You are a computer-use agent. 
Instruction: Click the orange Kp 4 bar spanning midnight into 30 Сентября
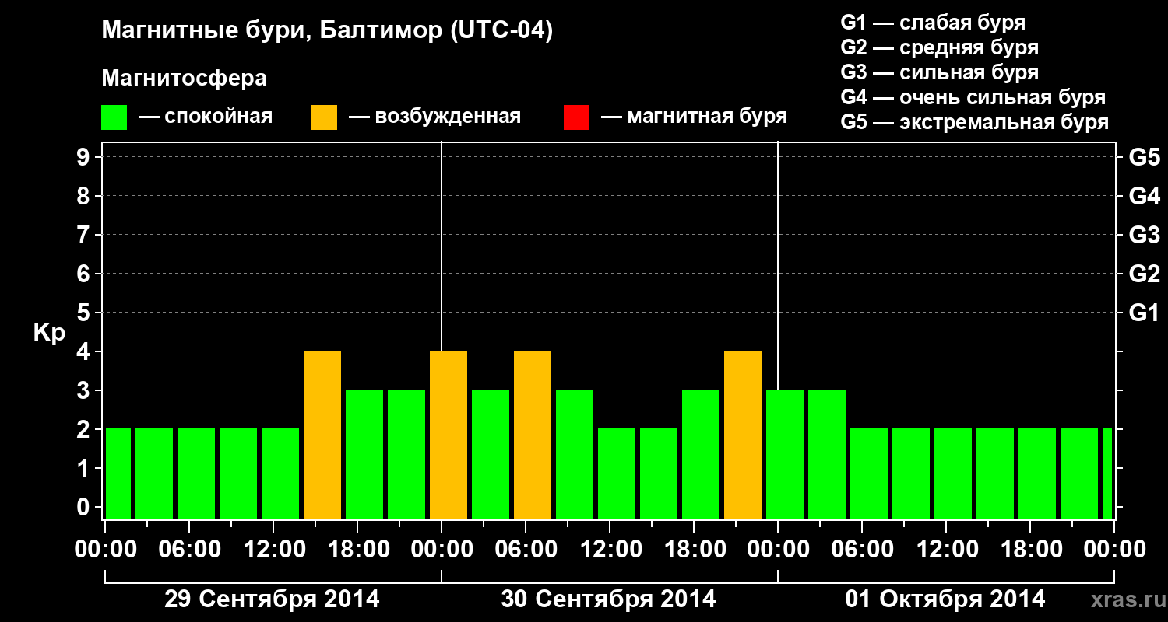click(449, 435)
